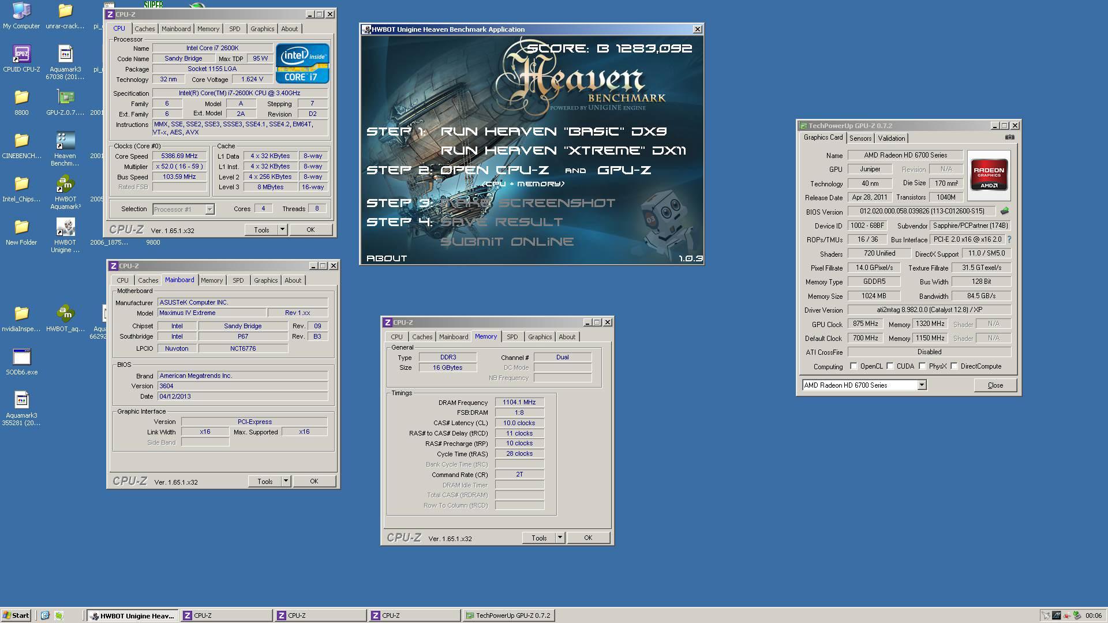Click OK in the Memory window
The width and height of the screenshot is (1108, 623).
pos(588,538)
